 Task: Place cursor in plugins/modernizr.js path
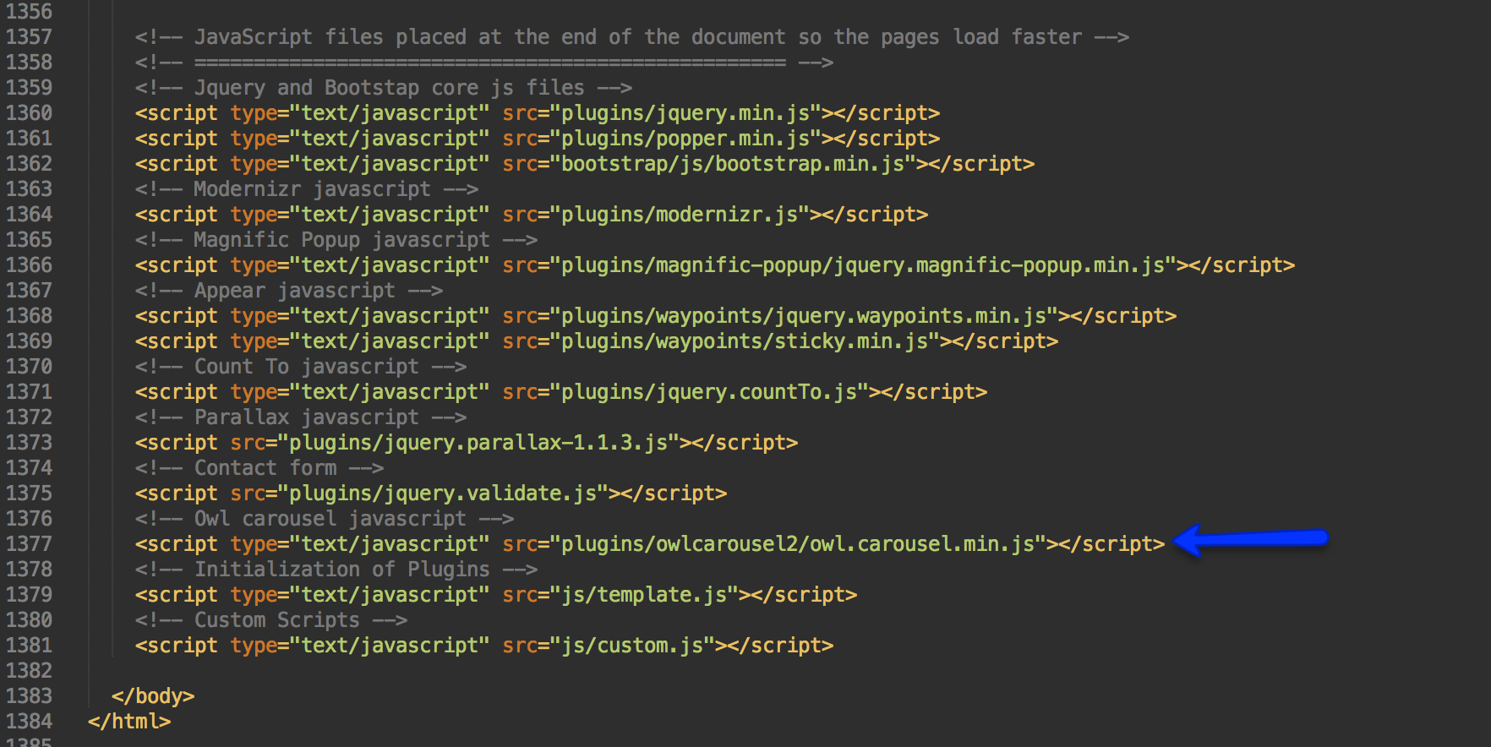tap(680, 215)
